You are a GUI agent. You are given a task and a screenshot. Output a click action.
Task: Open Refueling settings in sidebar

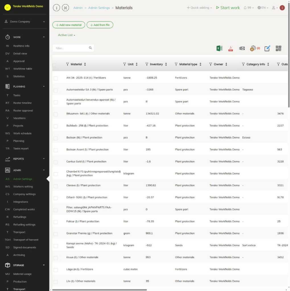24,225
